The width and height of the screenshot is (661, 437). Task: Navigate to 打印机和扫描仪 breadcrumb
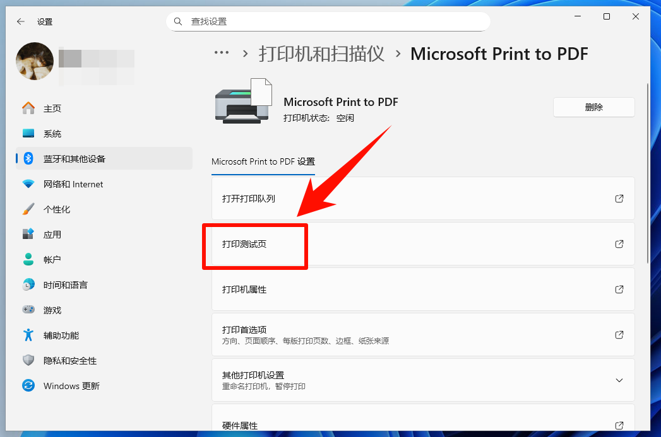point(321,54)
